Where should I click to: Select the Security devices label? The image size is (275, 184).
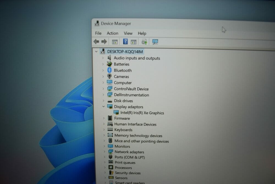coord(128,173)
